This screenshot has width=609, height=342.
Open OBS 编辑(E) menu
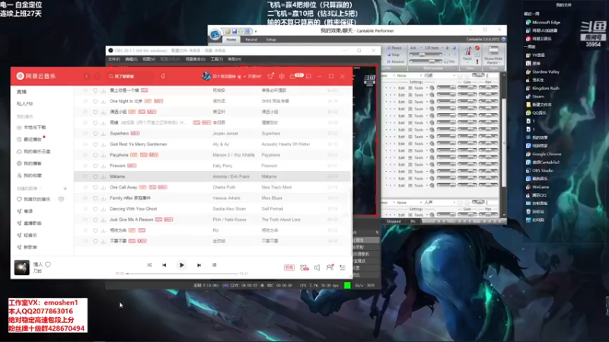click(131, 59)
